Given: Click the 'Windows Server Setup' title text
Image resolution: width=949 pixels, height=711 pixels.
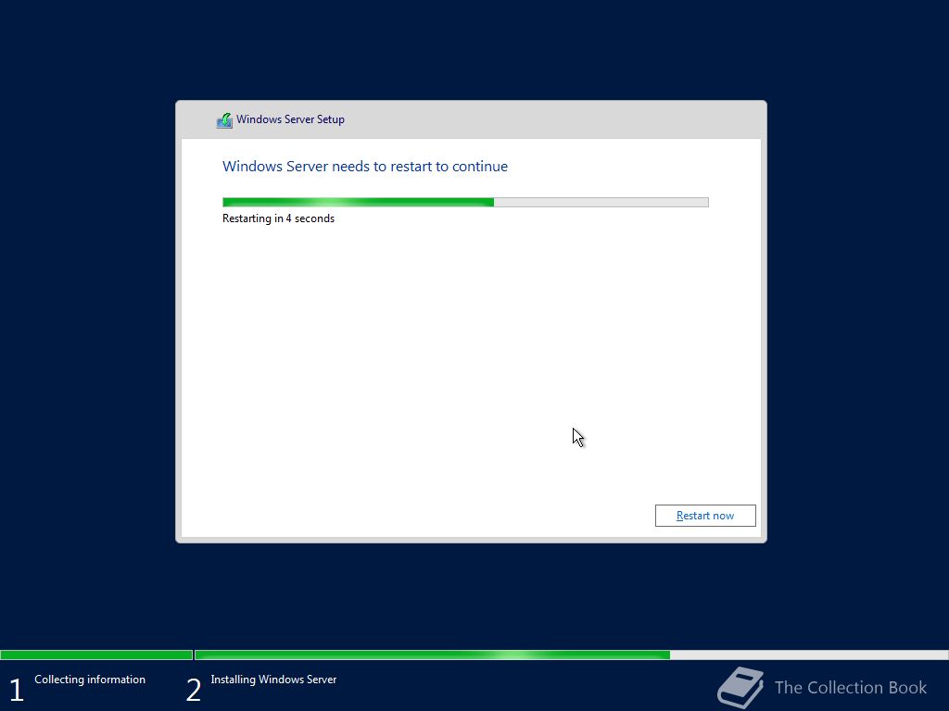Looking at the screenshot, I should [290, 119].
